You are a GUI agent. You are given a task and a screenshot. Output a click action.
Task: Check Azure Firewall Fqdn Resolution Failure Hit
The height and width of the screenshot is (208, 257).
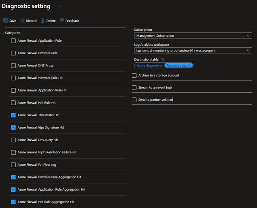[x=13, y=152]
